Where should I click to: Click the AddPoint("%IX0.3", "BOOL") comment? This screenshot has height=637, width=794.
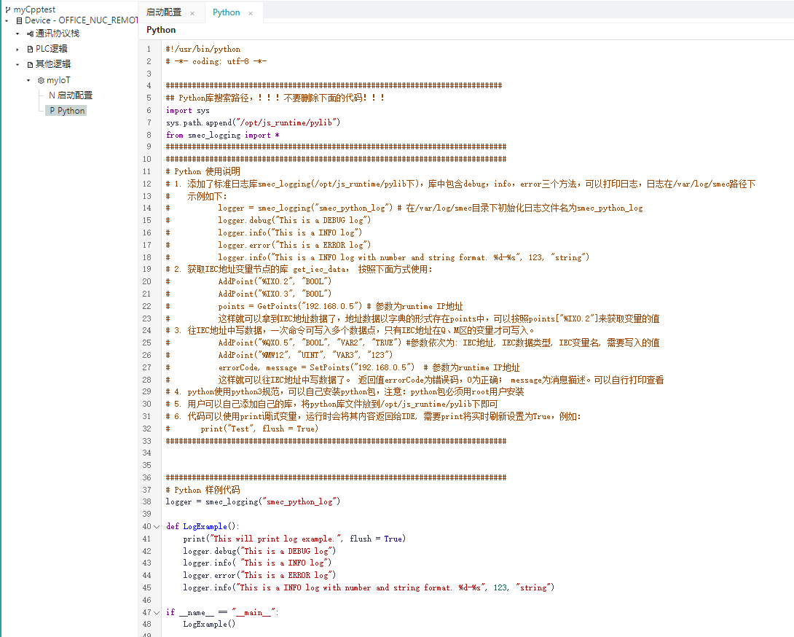[x=275, y=294]
